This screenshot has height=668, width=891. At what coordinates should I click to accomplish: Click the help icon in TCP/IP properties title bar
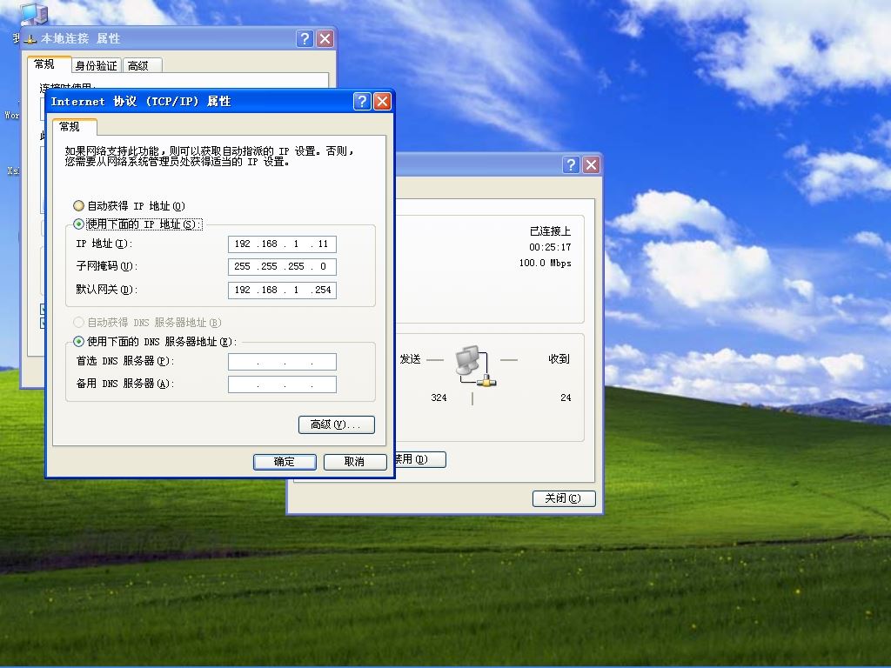point(362,102)
